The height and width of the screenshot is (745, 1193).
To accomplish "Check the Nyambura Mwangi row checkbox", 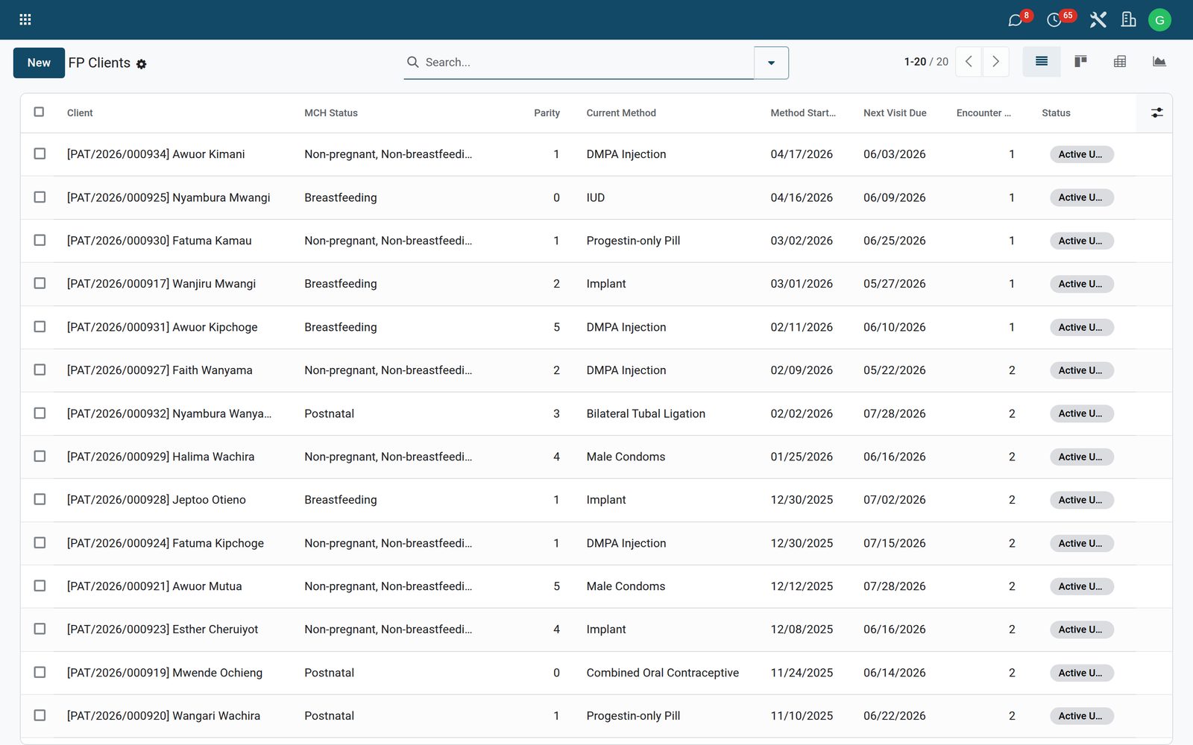I will [40, 197].
